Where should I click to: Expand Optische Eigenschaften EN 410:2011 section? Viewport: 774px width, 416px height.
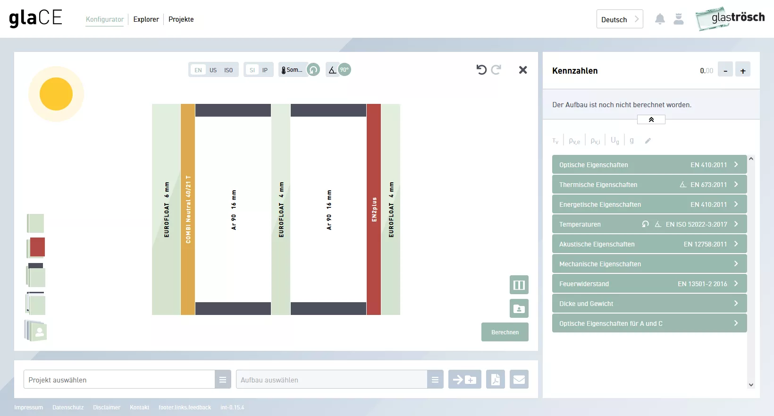(649, 165)
